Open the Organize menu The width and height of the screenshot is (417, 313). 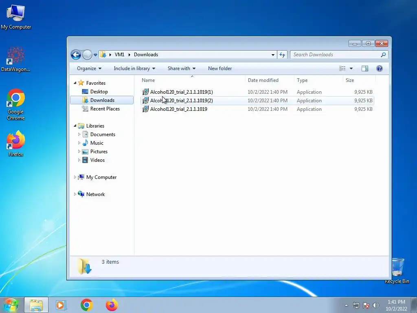(x=89, y=68)
